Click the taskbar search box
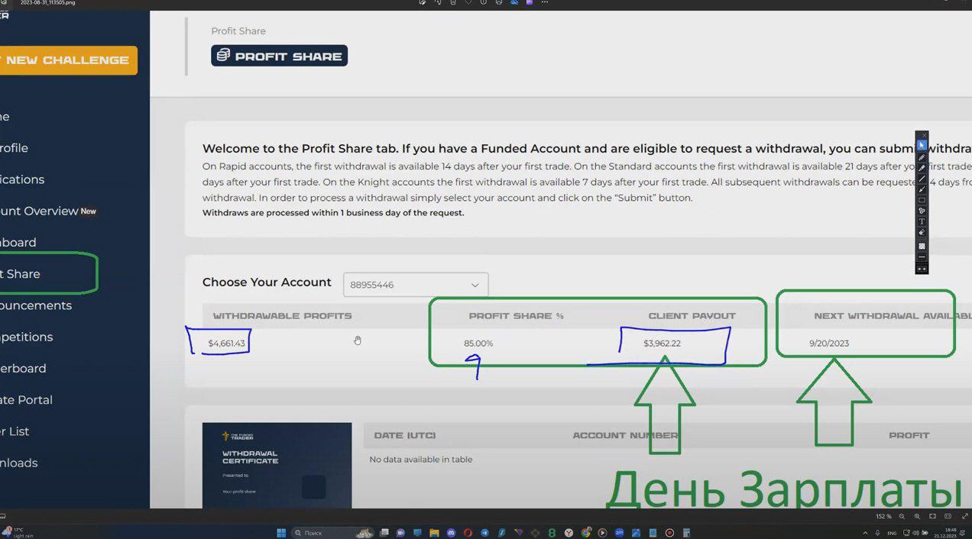 coord(332,533)
